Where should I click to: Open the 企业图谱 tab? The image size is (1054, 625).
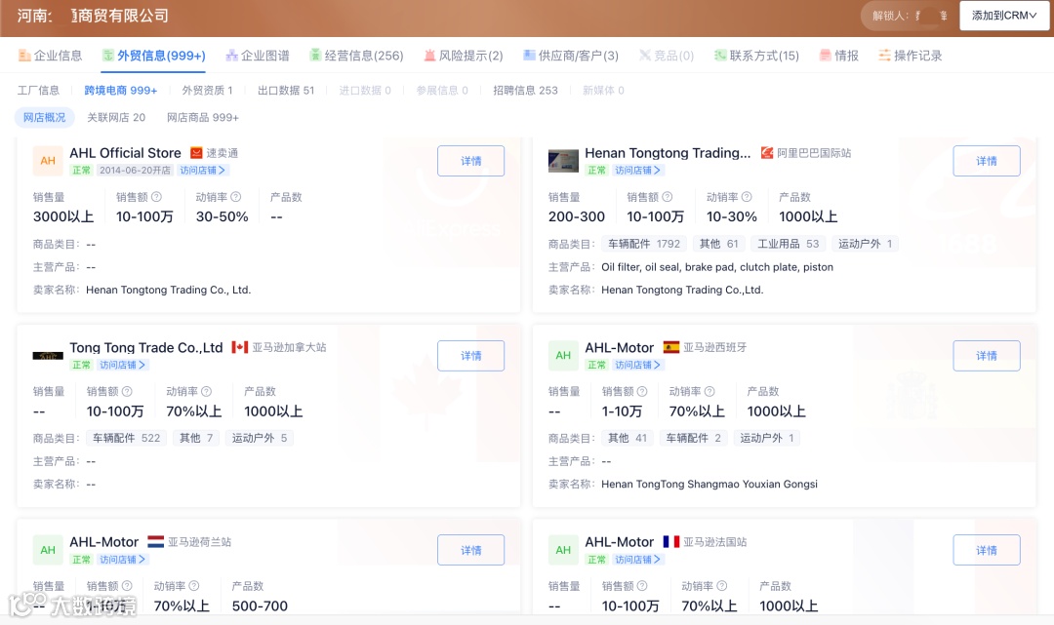[x=258, y=56]
